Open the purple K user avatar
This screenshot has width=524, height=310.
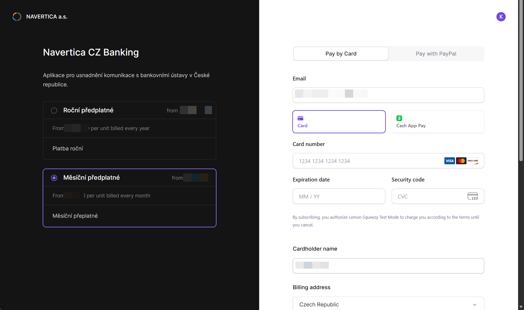pos(501,17)
